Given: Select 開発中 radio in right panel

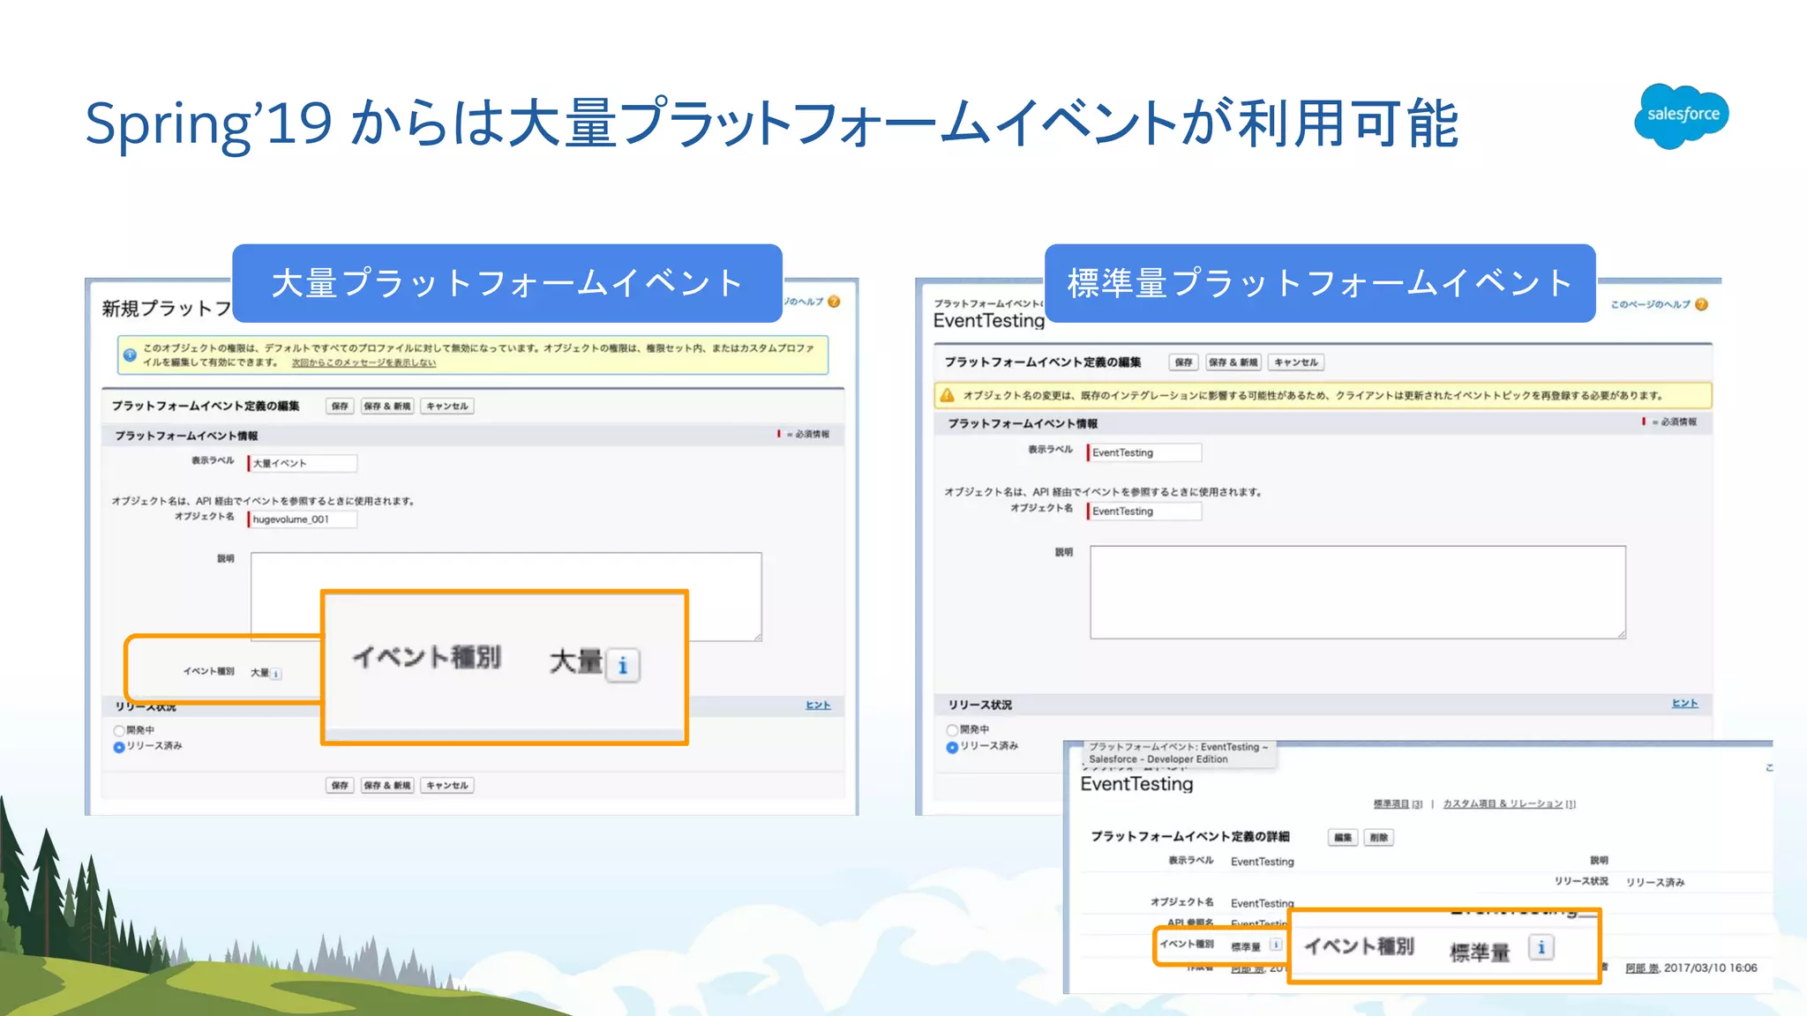Looking at the screenshot, I should (x=952, y=730).
